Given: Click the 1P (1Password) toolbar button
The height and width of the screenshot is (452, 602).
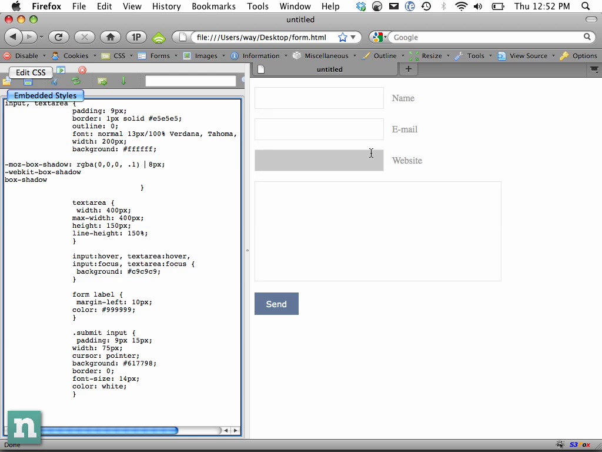Looking at the screenshot, I should [x=136, y=37].
